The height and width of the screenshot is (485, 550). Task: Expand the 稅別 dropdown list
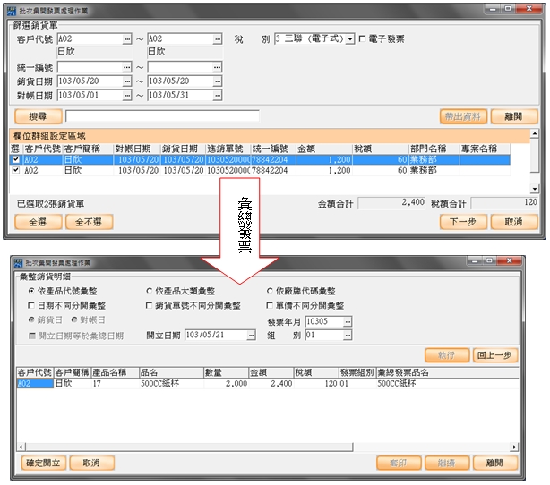point(349,40)
